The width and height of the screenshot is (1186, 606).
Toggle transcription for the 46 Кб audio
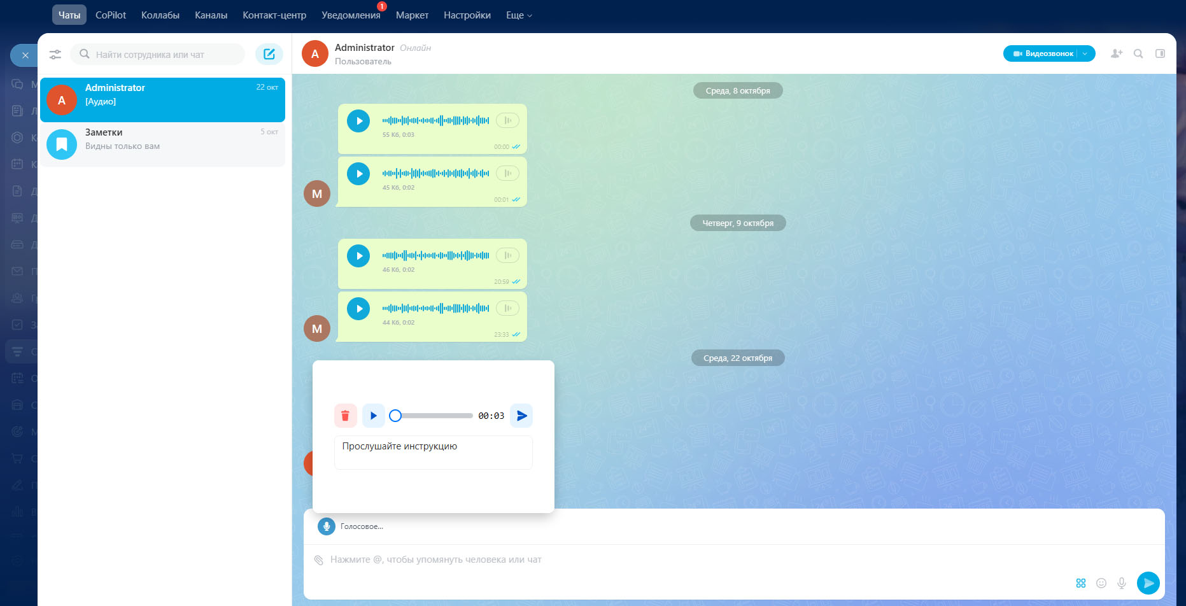pos(507,255)
